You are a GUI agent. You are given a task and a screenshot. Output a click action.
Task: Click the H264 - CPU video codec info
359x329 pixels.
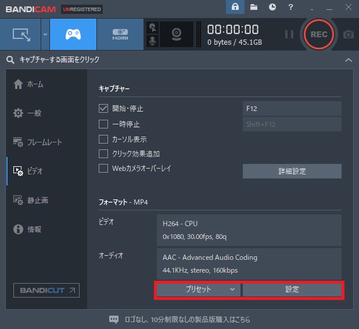coord(180,224)
